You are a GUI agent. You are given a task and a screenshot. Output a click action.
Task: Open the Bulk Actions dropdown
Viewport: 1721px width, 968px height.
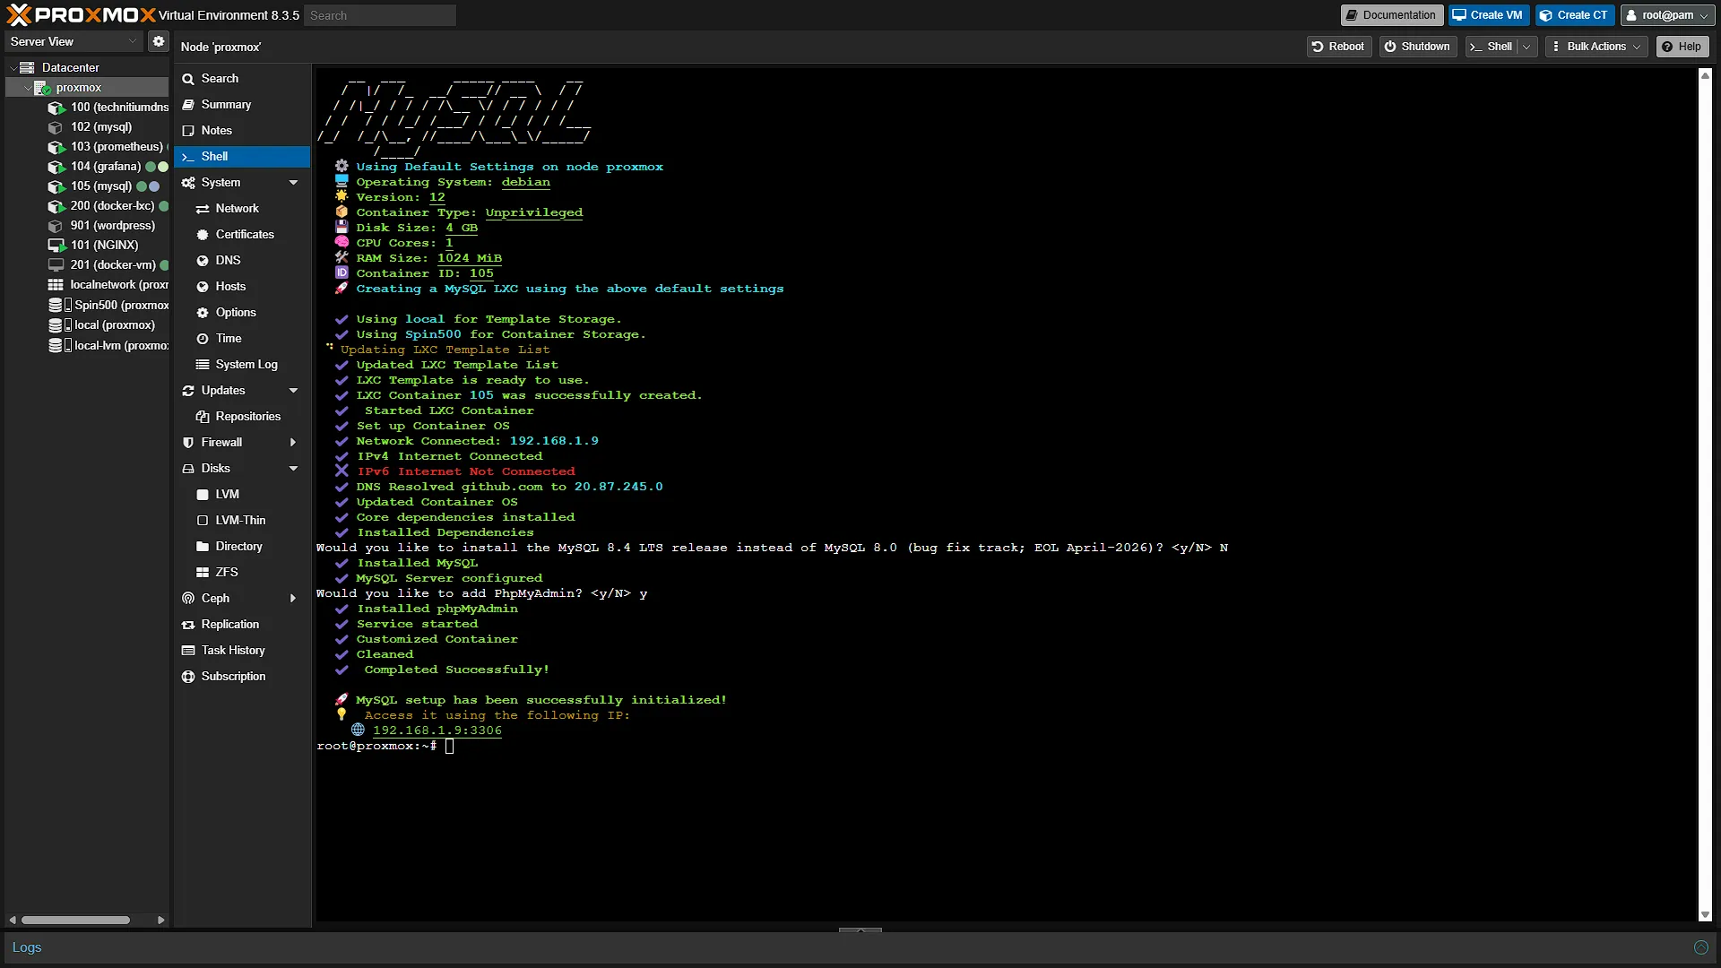click(1596, 47)
